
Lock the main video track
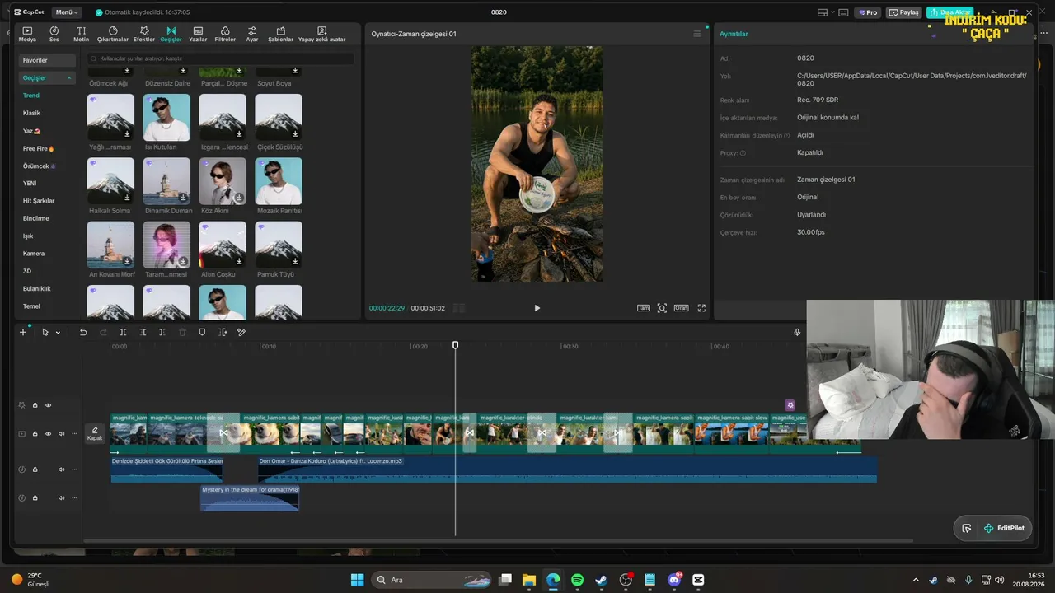click(35, 433)
